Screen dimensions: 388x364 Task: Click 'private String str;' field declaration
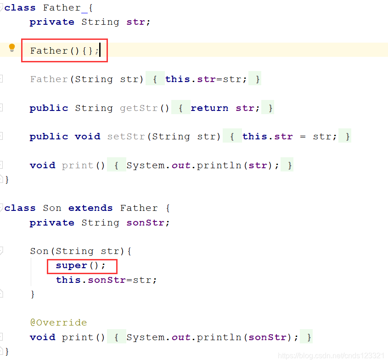coord(90,22)
